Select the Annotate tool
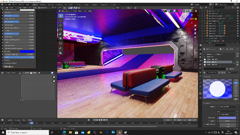Screen dimensions: 240x135 click(x=60, y=48)
